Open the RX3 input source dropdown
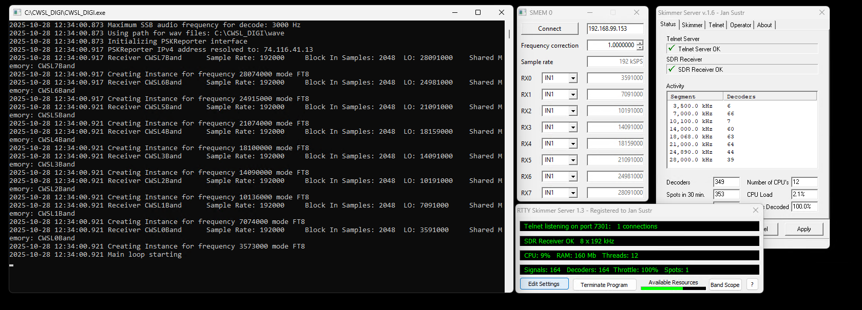 pos(573,128)
